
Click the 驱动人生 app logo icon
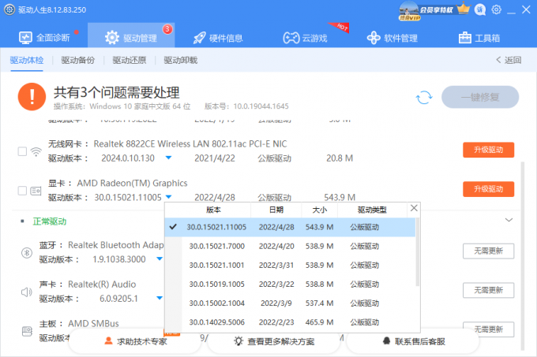tap(9, 9)
